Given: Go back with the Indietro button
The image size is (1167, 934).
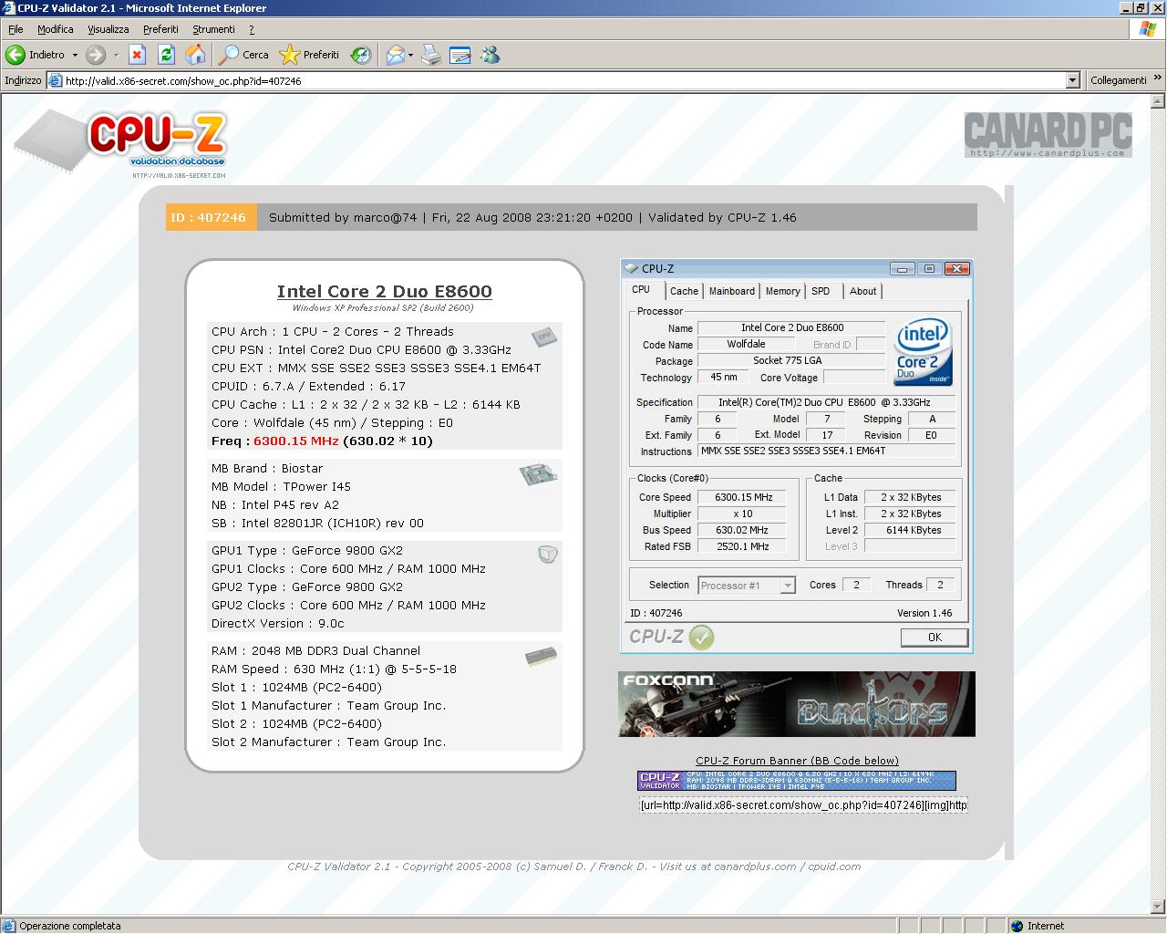Looking at the screenshot, I should pyautogui.click(x=36, y=55).
